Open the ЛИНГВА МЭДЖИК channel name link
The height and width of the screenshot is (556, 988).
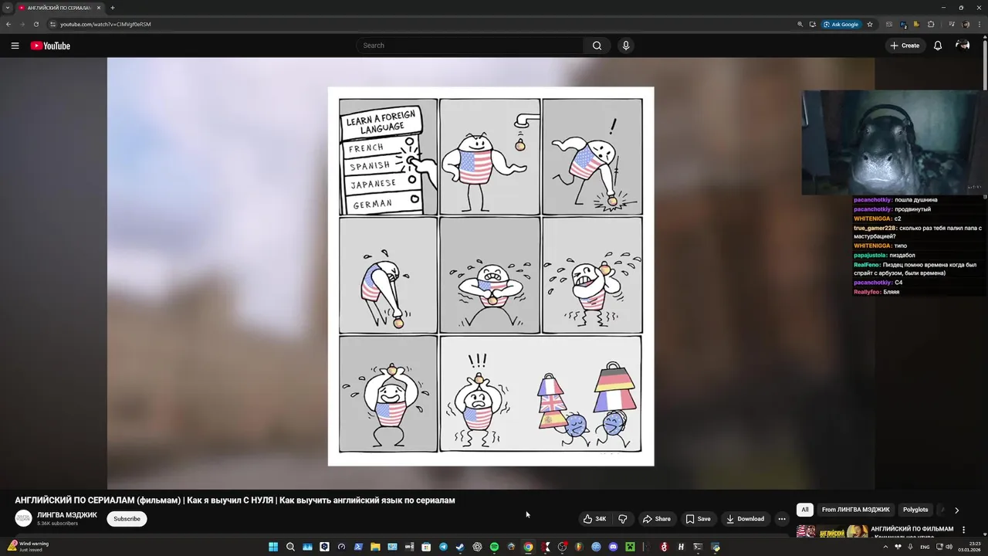[67, 515]
